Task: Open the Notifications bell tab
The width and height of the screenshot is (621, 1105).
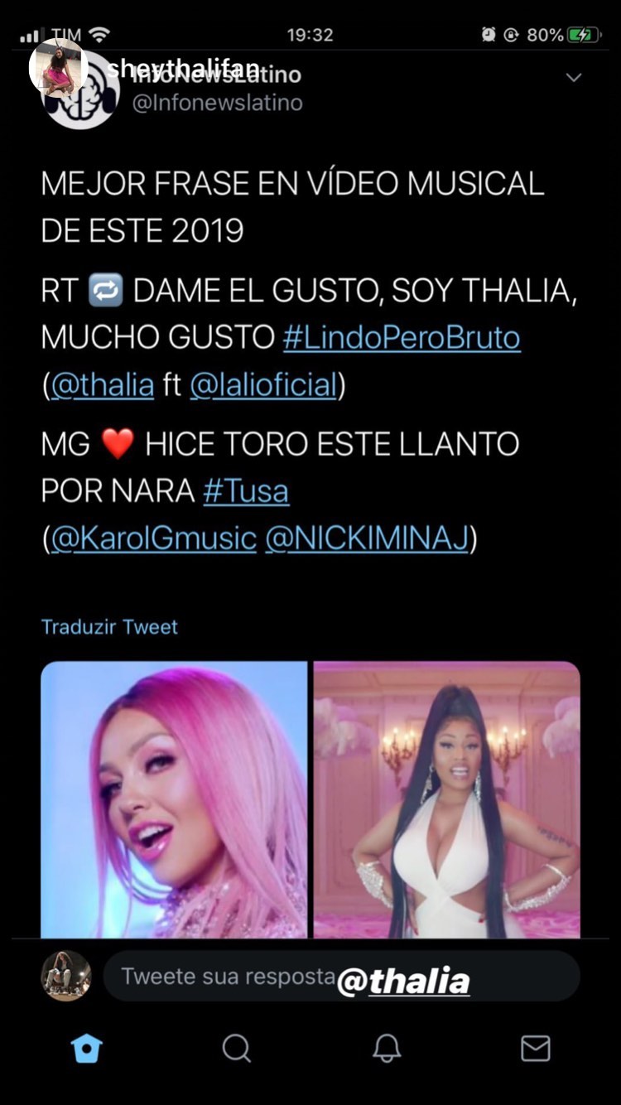Action: tap(386, 1048)
